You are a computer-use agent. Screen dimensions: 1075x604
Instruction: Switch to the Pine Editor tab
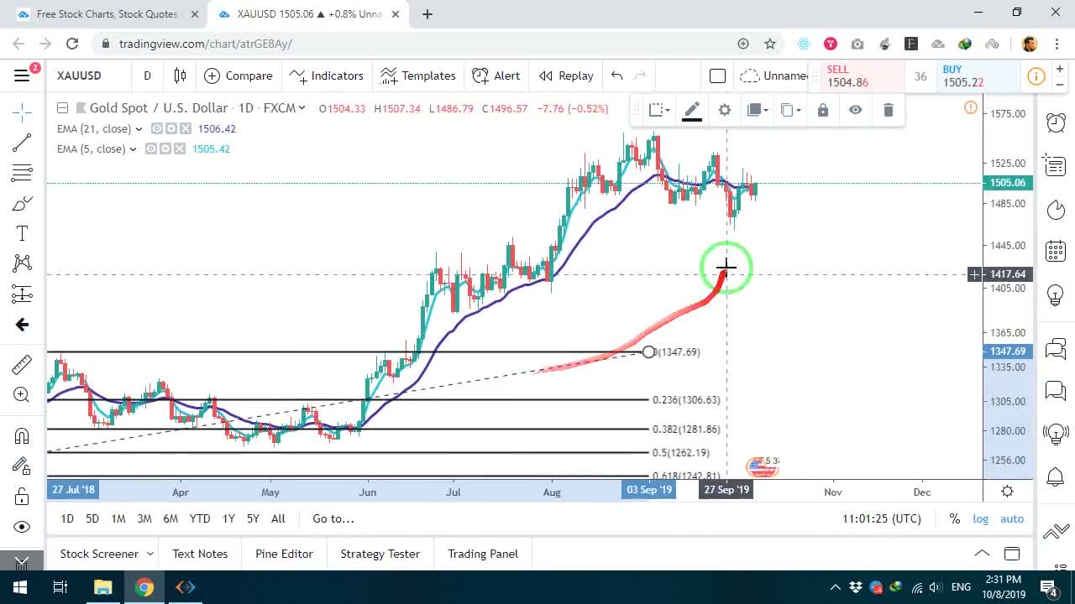pos(284,554)
